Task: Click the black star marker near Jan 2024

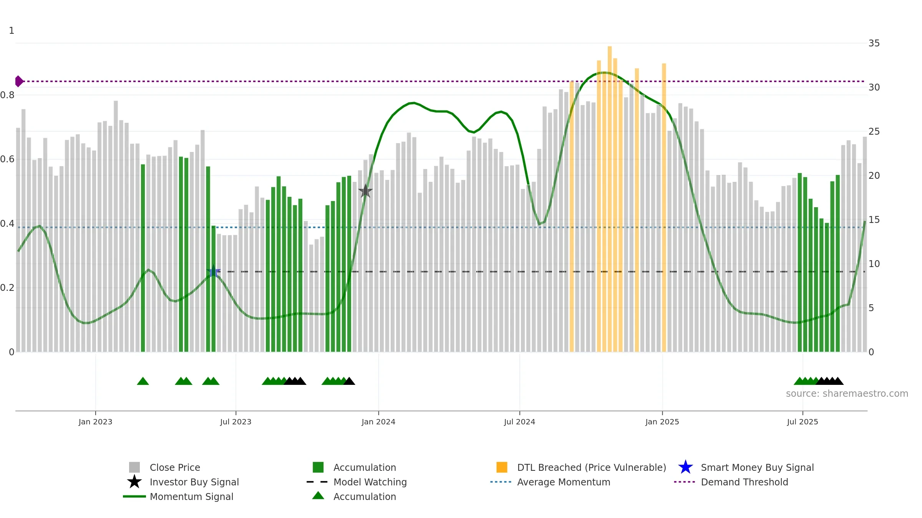Action: pyautogui.click(x=365, y=191)
